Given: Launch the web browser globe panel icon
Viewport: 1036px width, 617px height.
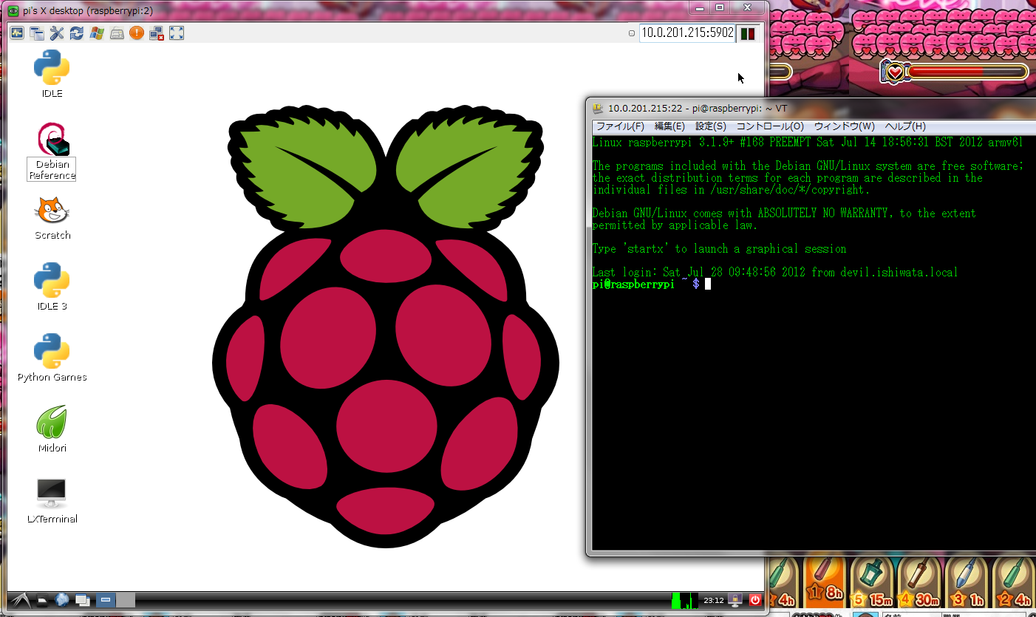Looking at the screenshot, I should click(x=62, y=600).
